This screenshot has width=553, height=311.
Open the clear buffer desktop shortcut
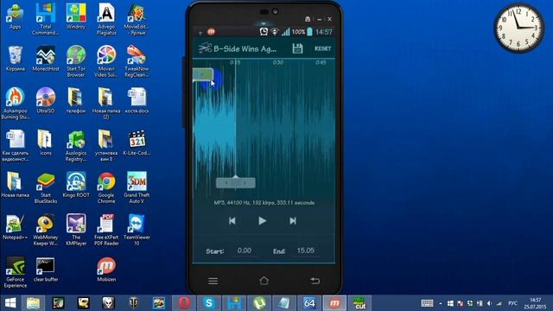(46, 270)
